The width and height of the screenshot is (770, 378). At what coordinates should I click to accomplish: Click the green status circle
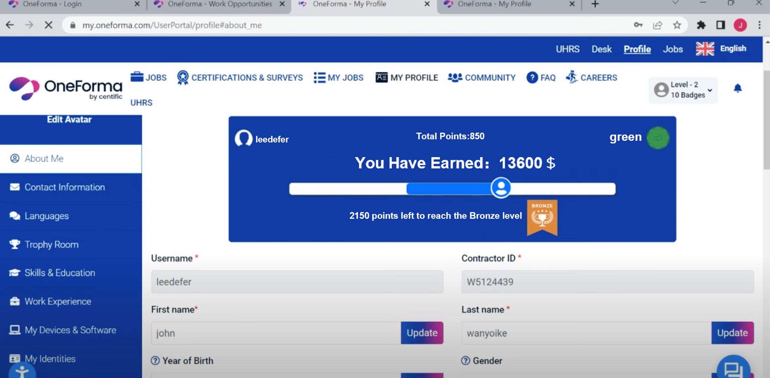pos(658,138)
